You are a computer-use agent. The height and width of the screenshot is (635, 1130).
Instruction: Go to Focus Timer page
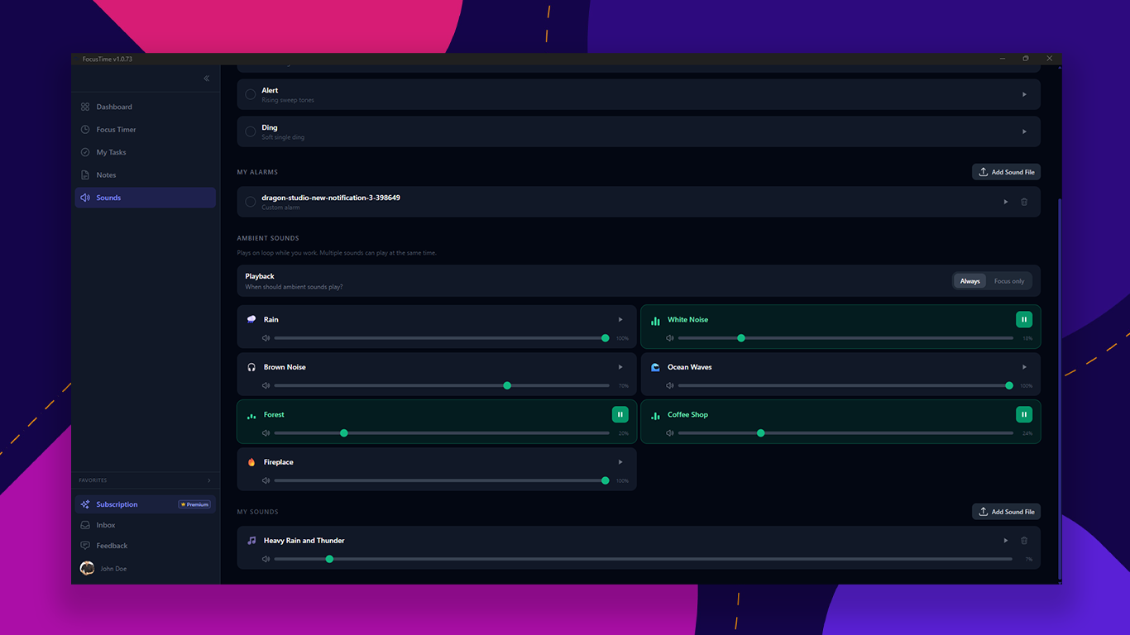(x=145, y=130)
